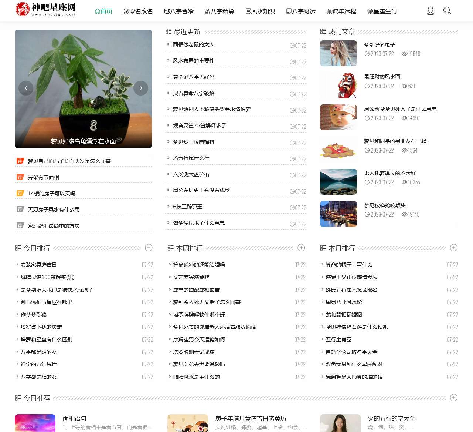Open 今日排行 item 剑与远征占星屋在哪里

[x=47, y=302]
